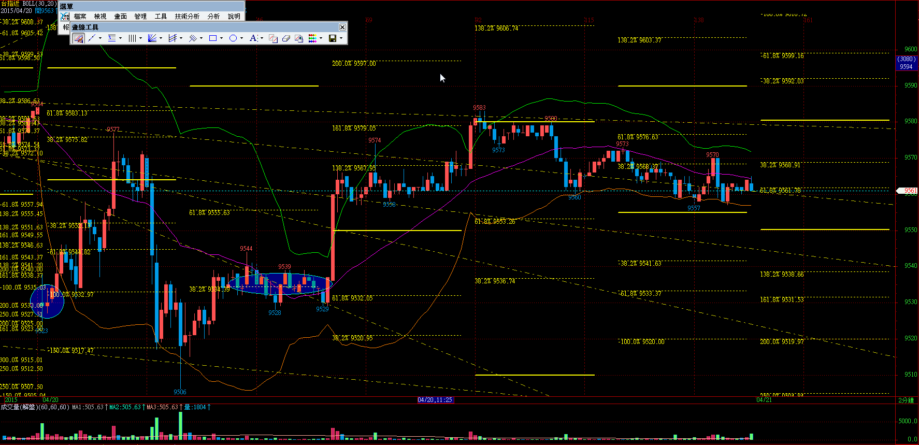This screenshot has height=445, width=919.
Task: Click the save drawings floppy icon
Action: pyautogui.click(x=333, y=38)
